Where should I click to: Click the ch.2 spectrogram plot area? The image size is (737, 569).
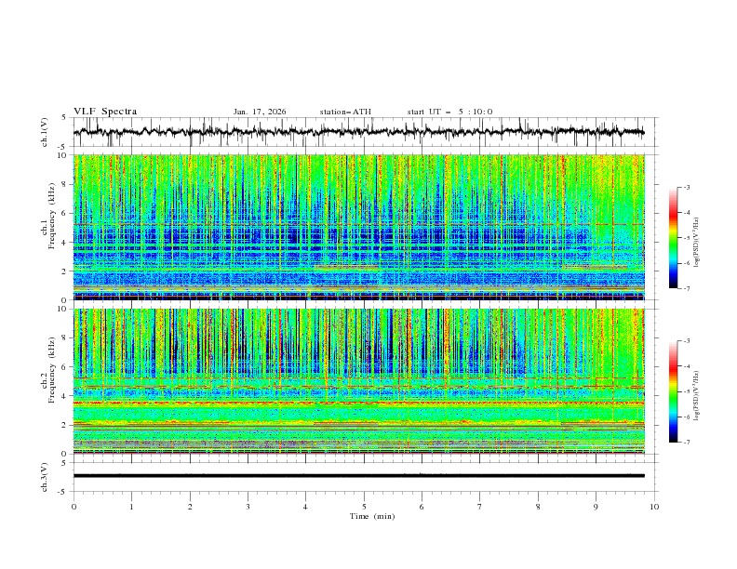(359, 381)
